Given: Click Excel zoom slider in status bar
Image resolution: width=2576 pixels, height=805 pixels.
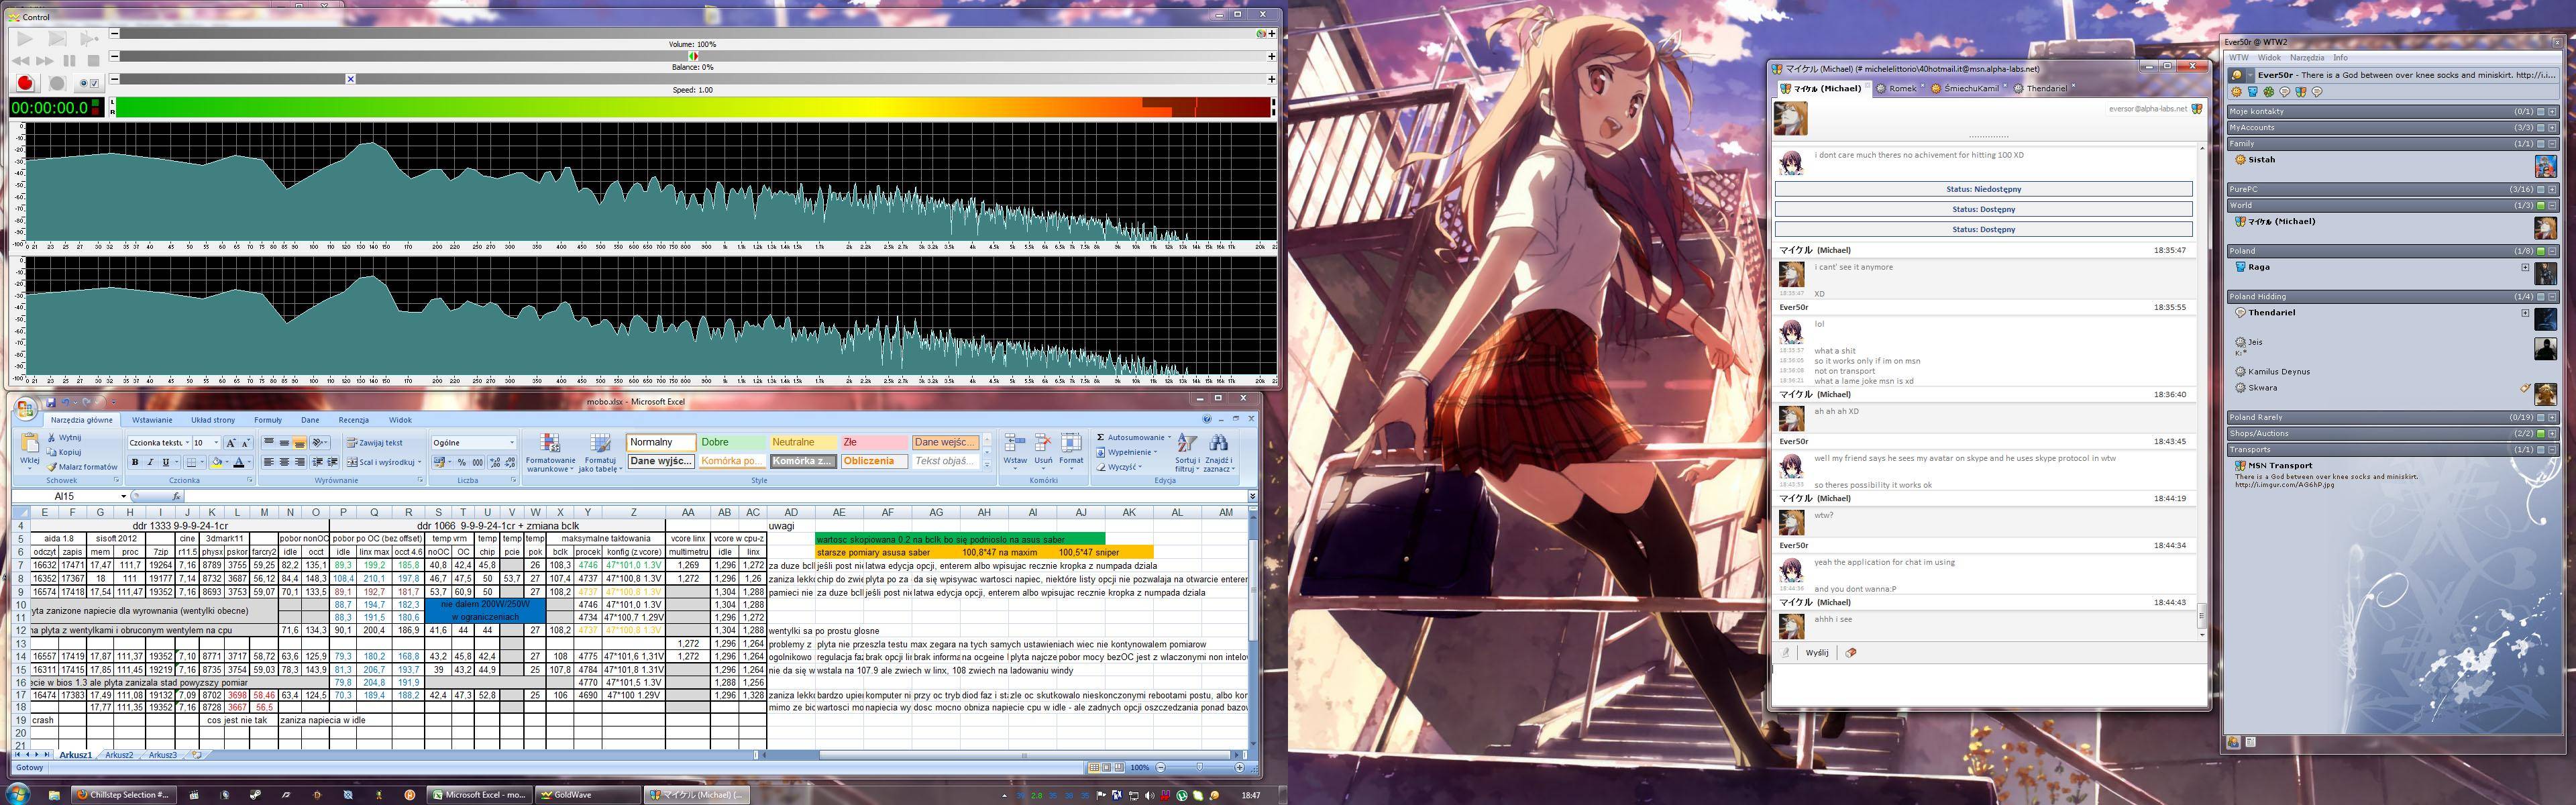Looking at the screenshot, I should (x=1200, y=767).
